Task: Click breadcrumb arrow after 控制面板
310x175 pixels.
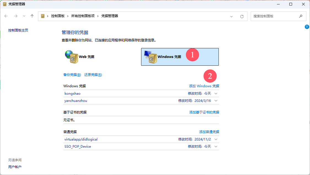Action: pyautogui.click(x=68, y=16)
